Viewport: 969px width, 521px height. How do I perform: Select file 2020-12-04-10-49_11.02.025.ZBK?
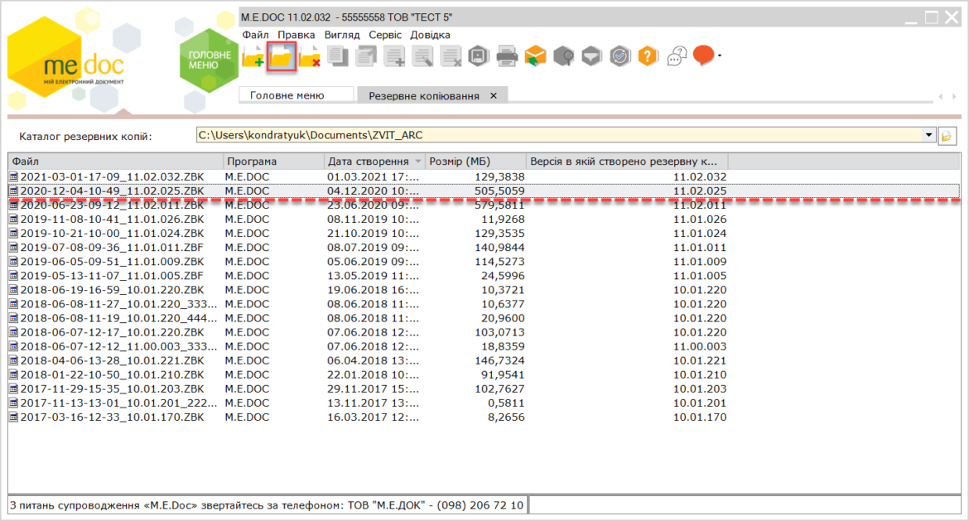pos(112,191)
